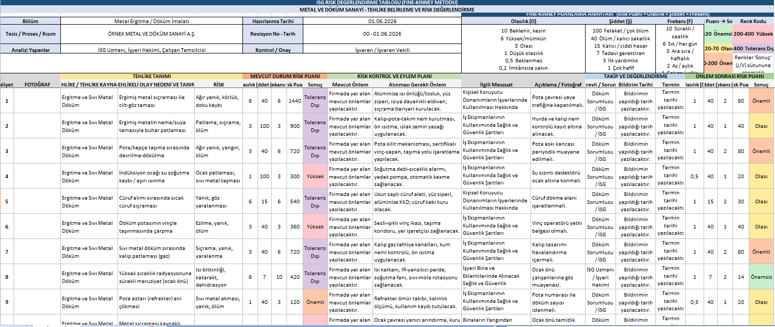Click 'Pota astarı (refrakter) ani çökmesi' cell

click(156, 302)
